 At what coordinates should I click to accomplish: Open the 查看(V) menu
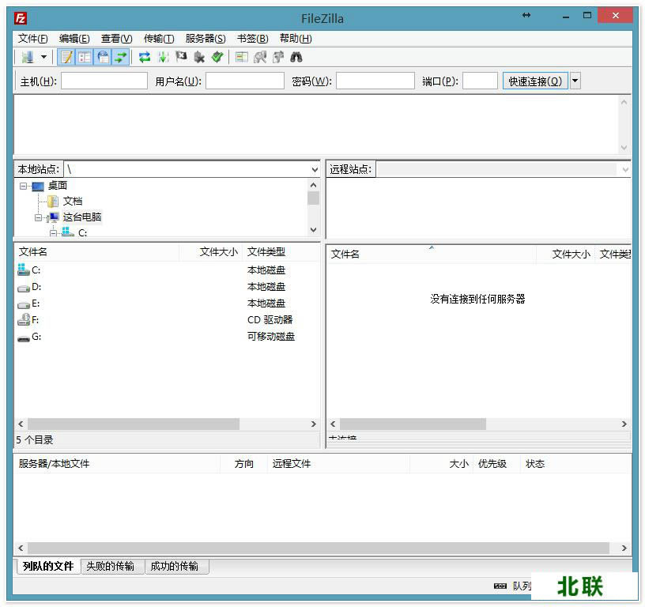click(117, 39)
